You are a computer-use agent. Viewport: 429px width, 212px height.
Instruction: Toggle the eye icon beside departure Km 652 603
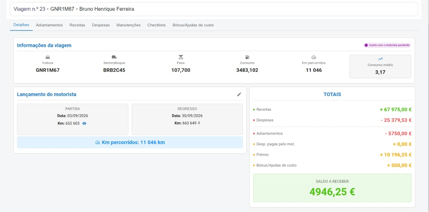click(84, 123)
